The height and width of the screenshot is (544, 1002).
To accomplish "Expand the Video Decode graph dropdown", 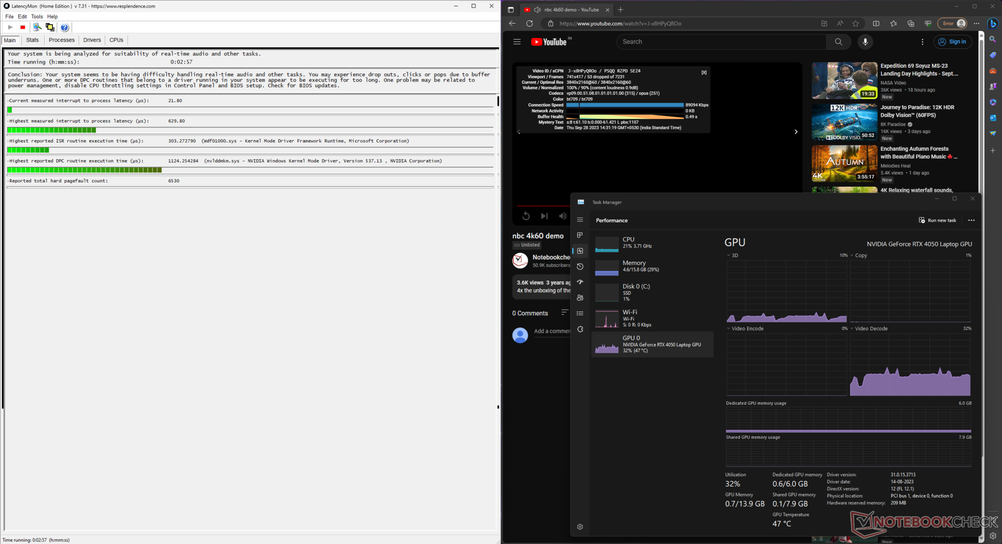I will (x=852, y=329).
